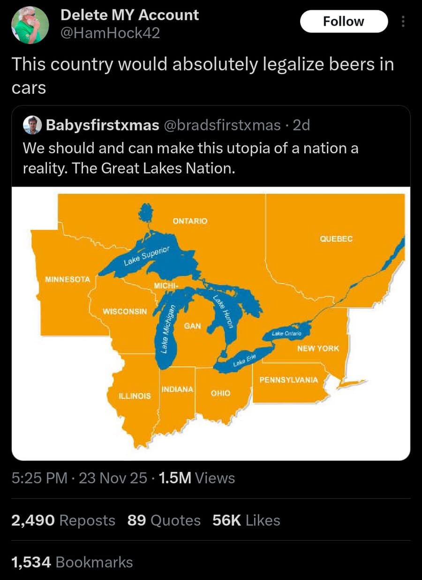Click the 1,534 Bookmarks count
Screen dimensions: 422x580
tap(72, 562)
